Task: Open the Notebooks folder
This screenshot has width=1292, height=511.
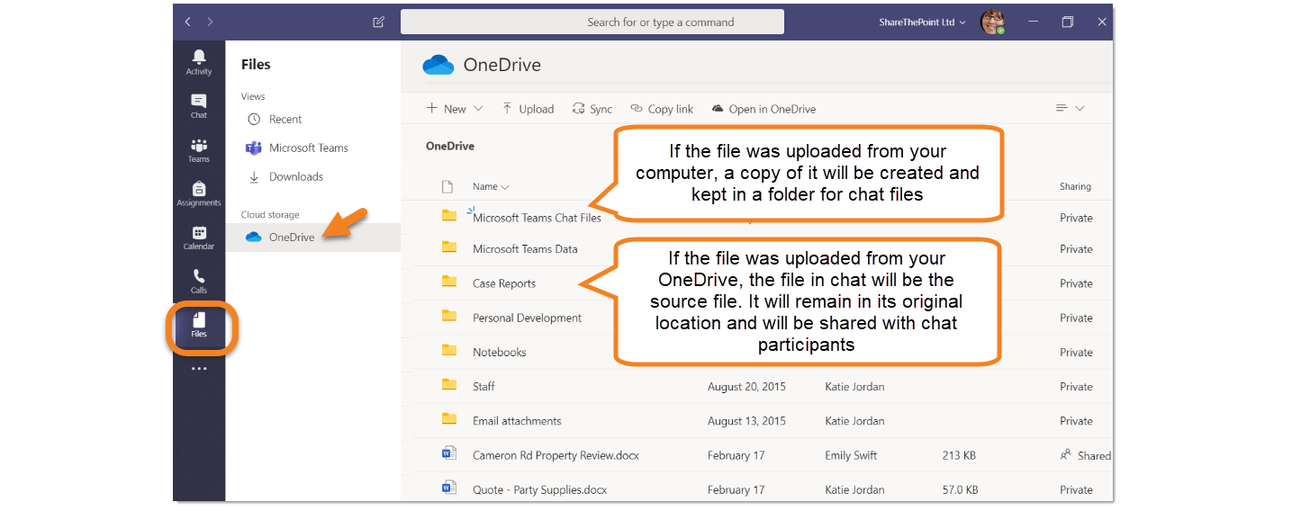Action: click(499, 352)
